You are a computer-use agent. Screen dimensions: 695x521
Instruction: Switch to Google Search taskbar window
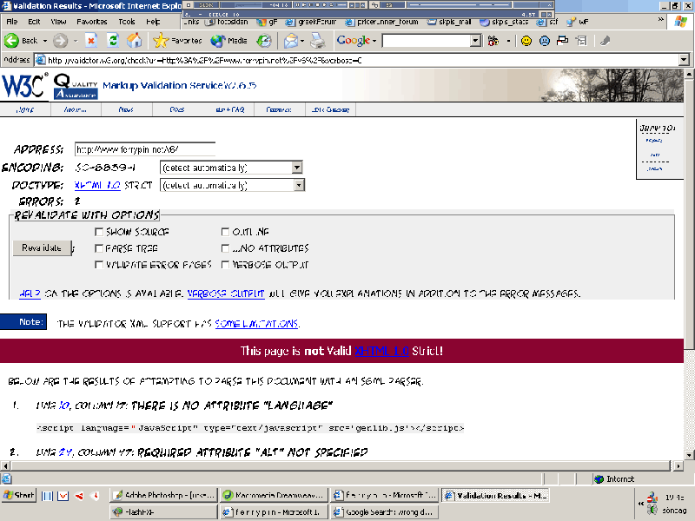385,512
